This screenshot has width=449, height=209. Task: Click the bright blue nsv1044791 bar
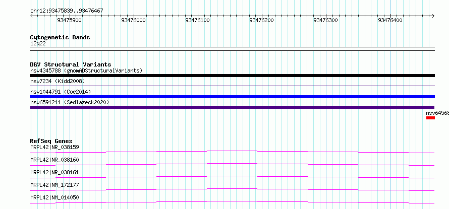click(232, 97)
